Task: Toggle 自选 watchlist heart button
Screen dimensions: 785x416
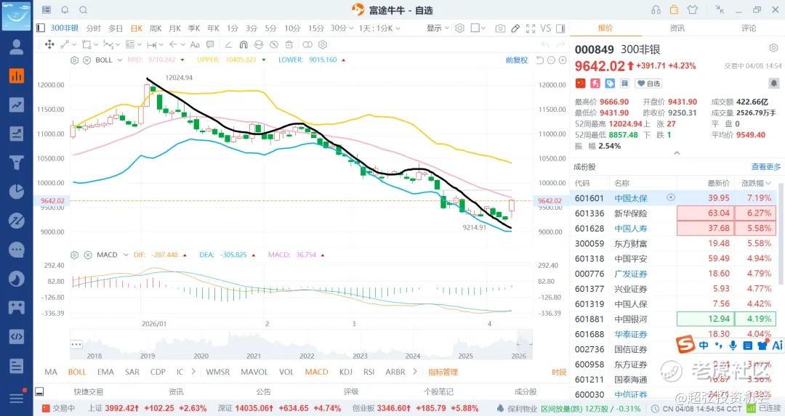Action: tap(648, 83)
